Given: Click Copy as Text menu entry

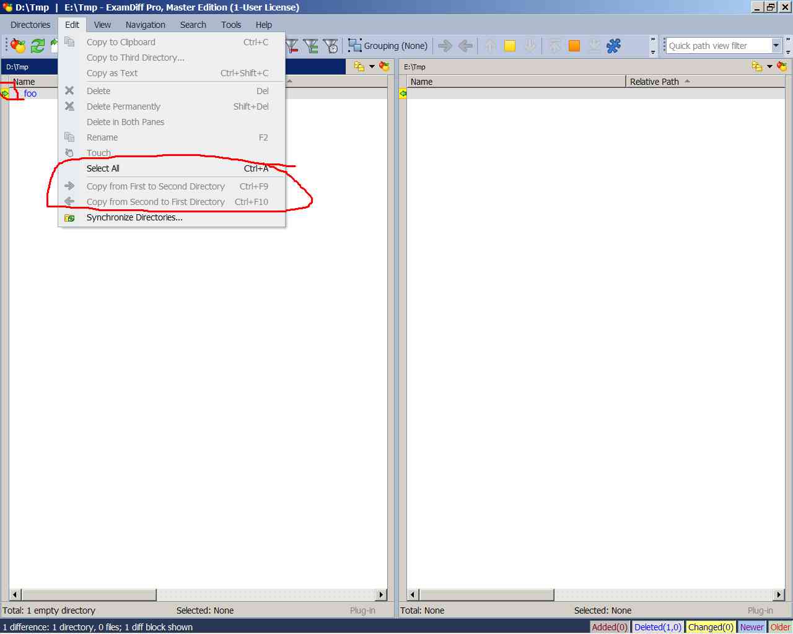Looking at the screenshot, I should (172, 73).
